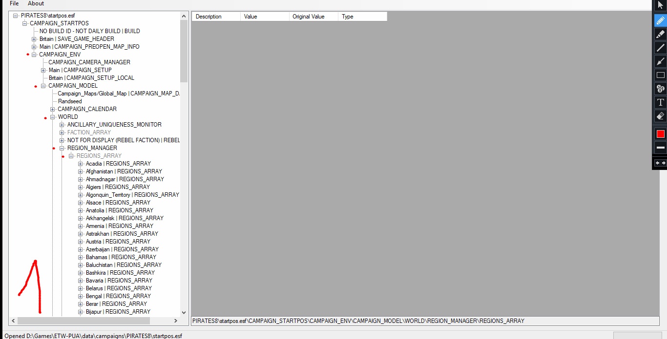Click the tree's horizontal scrollbar right arrow
Screen dimensions: 667x339
[176, 321]
